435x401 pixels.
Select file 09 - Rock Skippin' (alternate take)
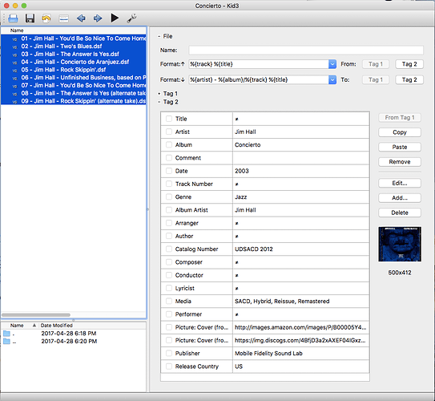[74, 101]
